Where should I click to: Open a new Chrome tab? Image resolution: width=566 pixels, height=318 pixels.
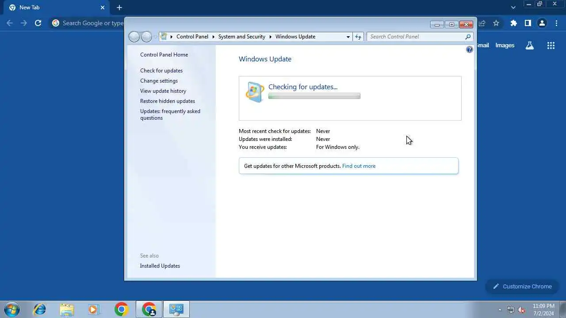(119, 8)
